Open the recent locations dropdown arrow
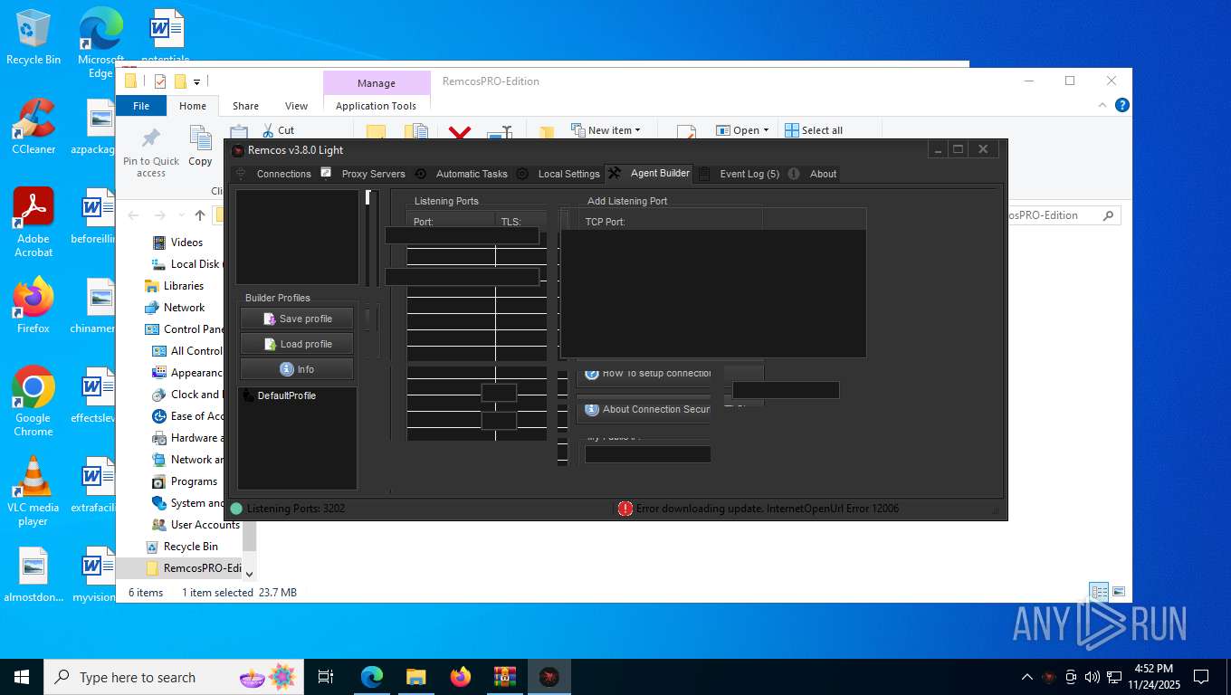The image size is (1231, 695). (180, 215)
